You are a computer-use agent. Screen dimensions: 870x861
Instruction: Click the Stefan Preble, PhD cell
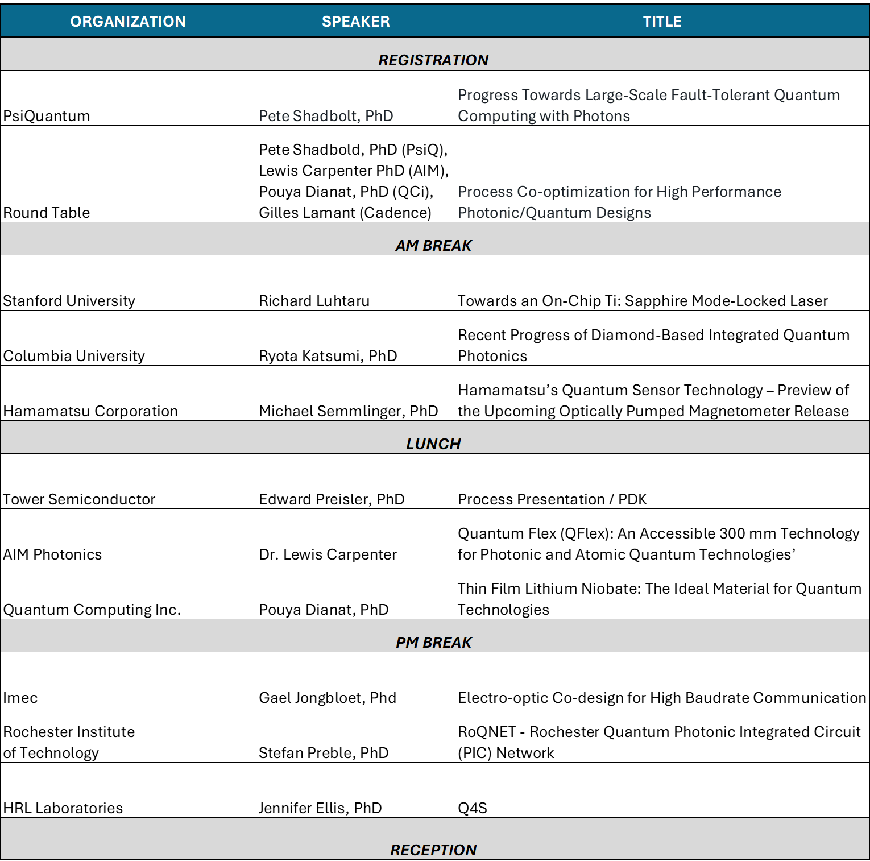(355, 735)
